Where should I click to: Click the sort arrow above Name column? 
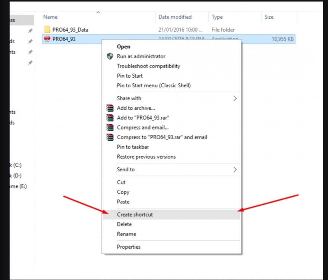click(98, 13)
